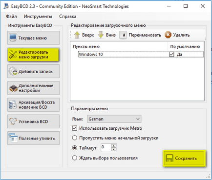Open the Справка menu
Screen dimensions: 212x180
[x=68, y=17]
